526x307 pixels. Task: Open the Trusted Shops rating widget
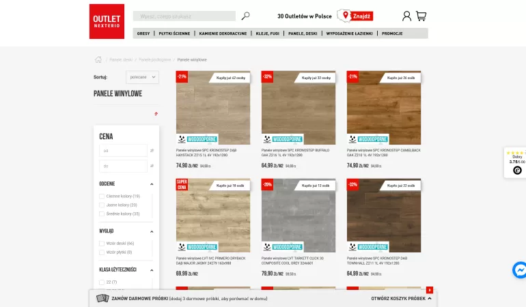point(515,162)
